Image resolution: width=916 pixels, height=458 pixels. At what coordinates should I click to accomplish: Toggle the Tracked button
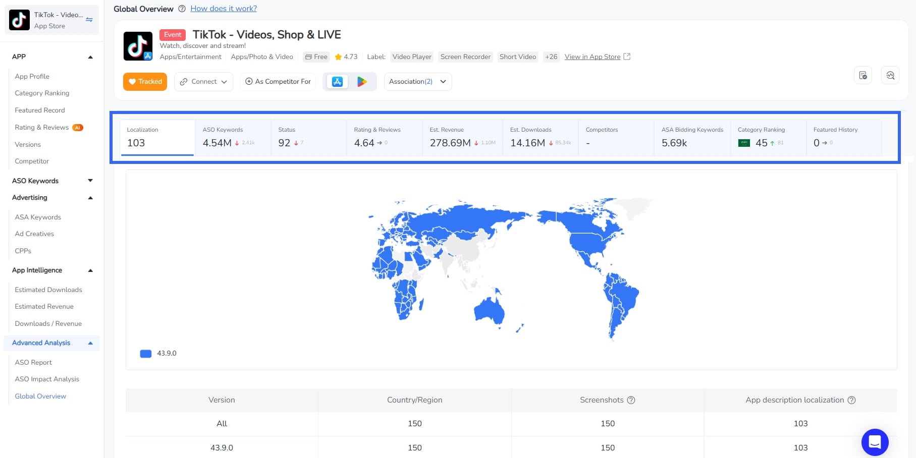point(145,82)
